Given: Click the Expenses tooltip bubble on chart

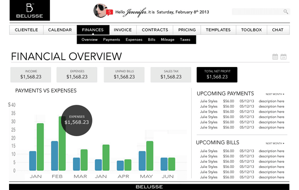Looking at the screenshot, I should coord(77,120).
